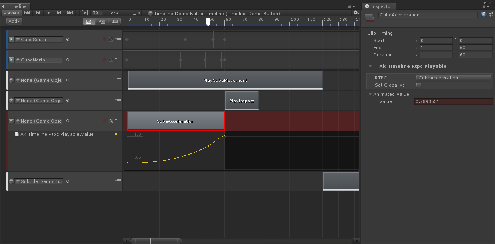Select the Timeline tab
The height and width of the screenshot is (244, 495).
click(15, 6)
